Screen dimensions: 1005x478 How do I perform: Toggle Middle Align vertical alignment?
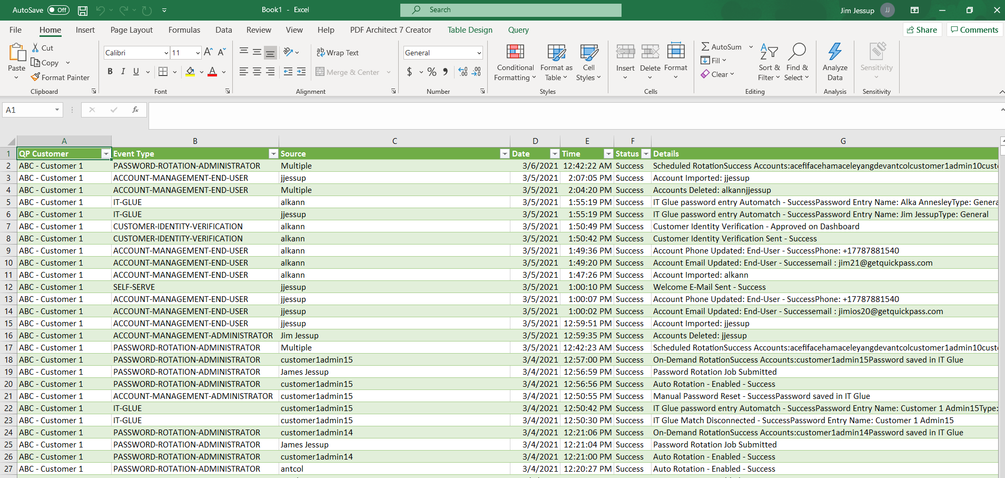pyautogui.click(x=257, y=52)
